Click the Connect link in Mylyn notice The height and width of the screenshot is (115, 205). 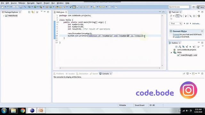(176, 34)
